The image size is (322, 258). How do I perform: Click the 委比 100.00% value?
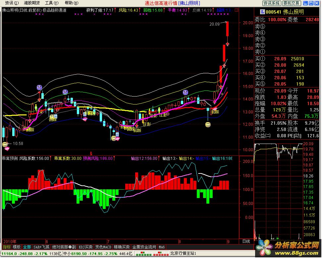277,20
